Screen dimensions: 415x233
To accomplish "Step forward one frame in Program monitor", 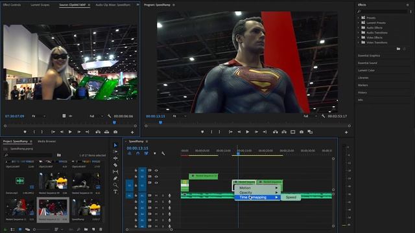I will click(256, 132).
